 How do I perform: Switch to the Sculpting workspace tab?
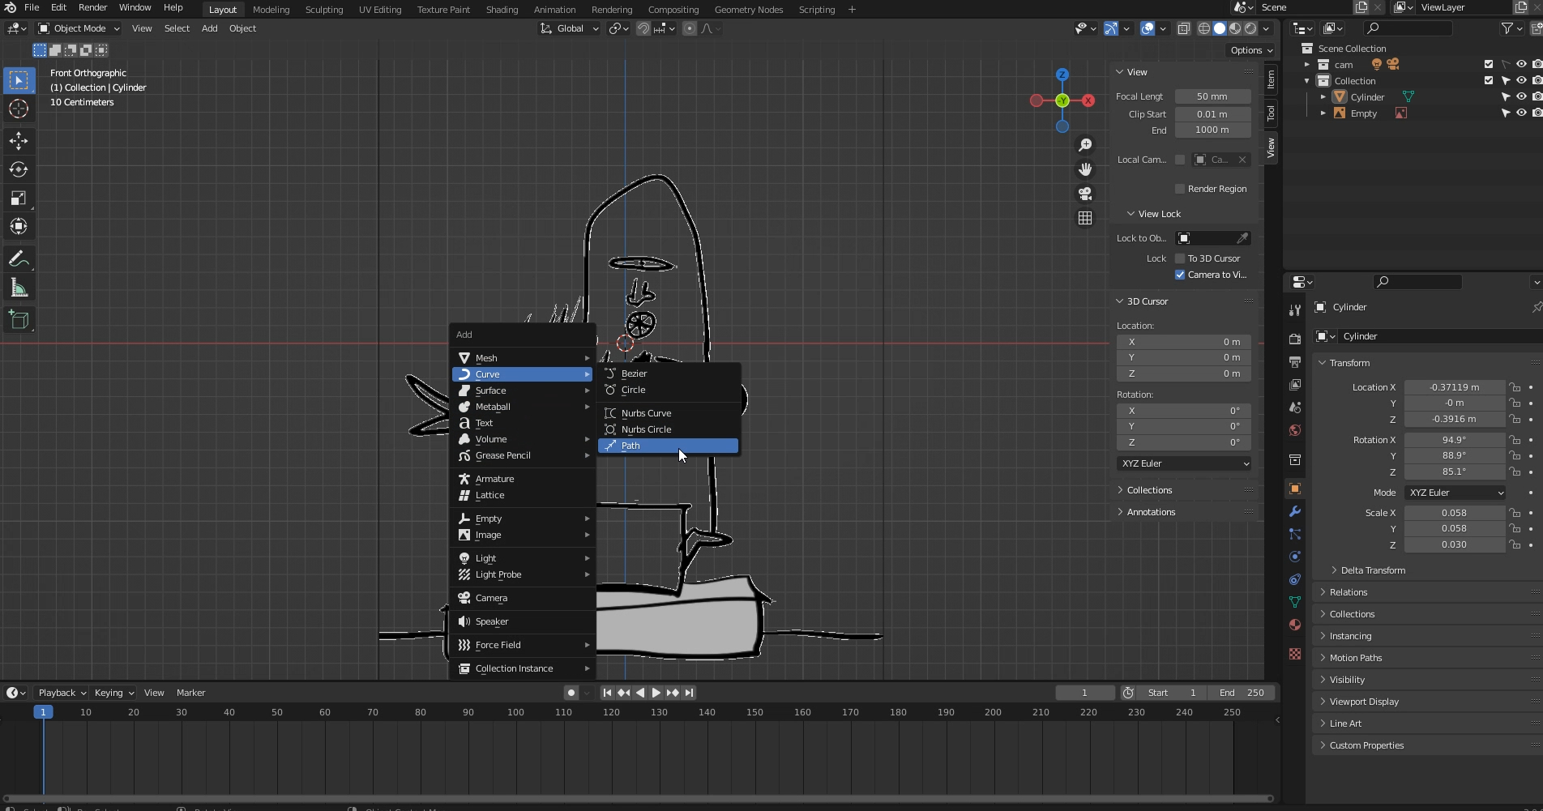pos(323,10)
